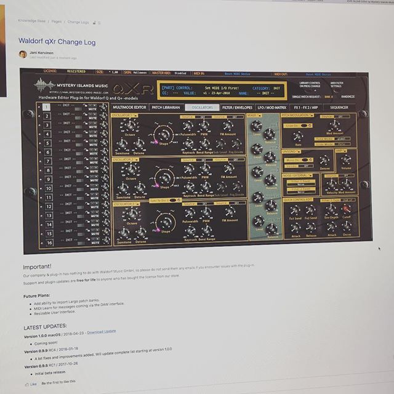The width and height of the screenshot is (394, 394).
Task: Open the Change Logs breadcrumb link
Action: tap(78, 22)
